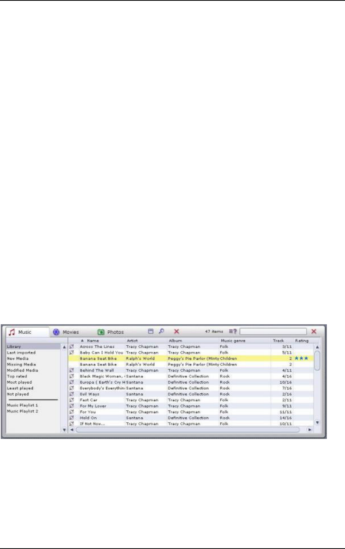Sort by the Rating column header

point(303,341)
